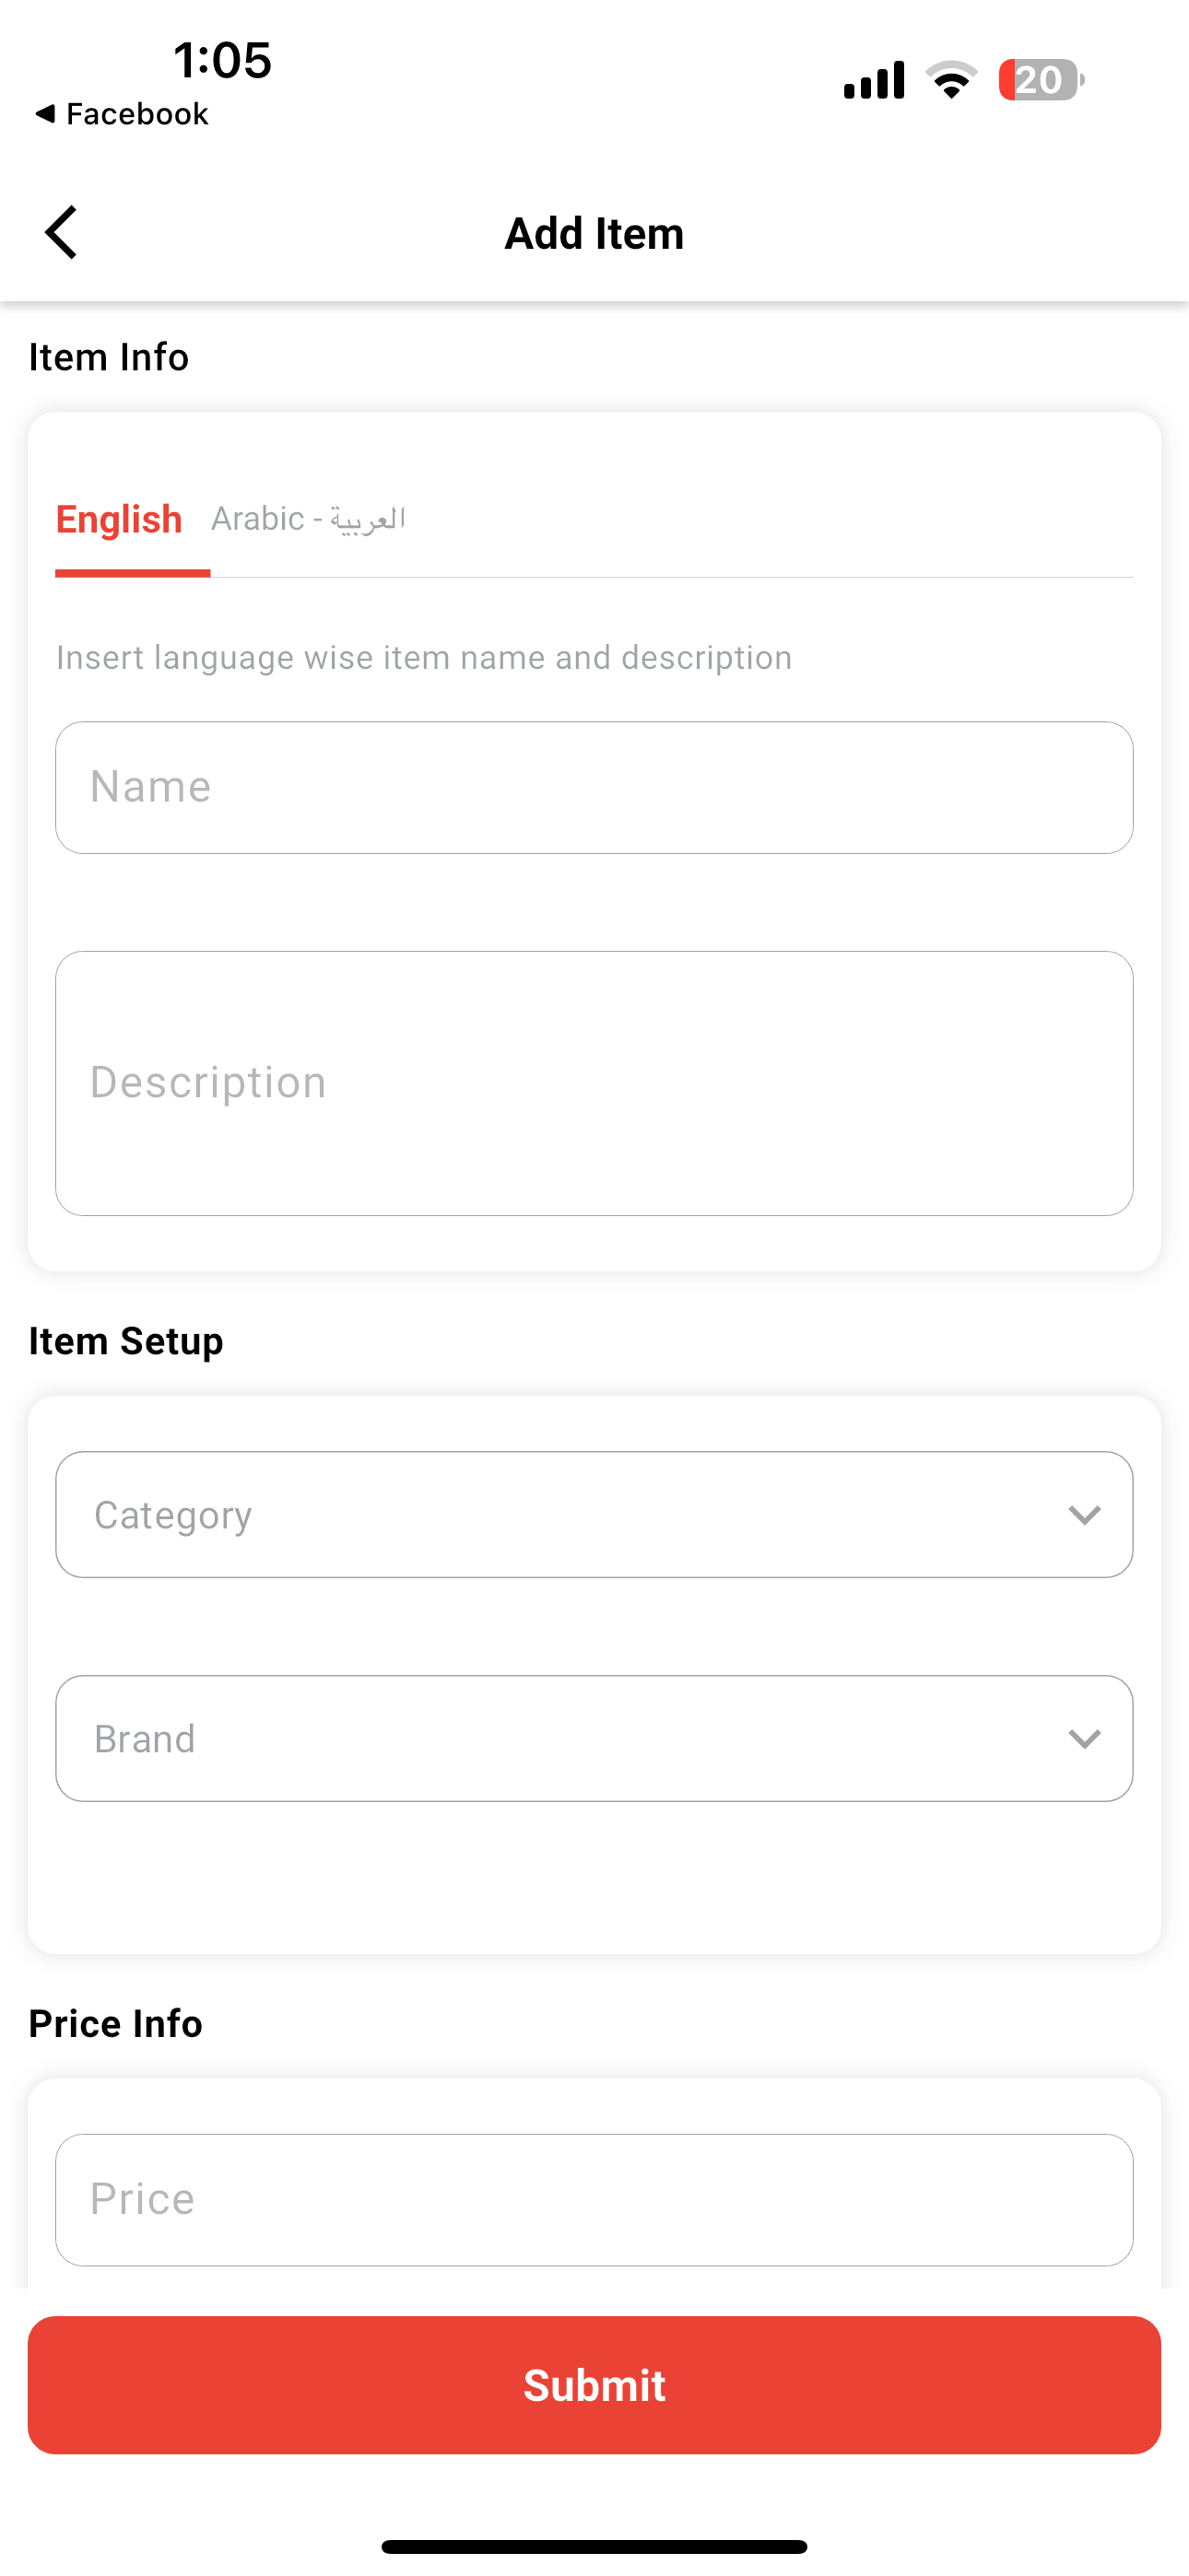
Task: Tap the Brand chevron arrow
Action: click(1084, 1739)
